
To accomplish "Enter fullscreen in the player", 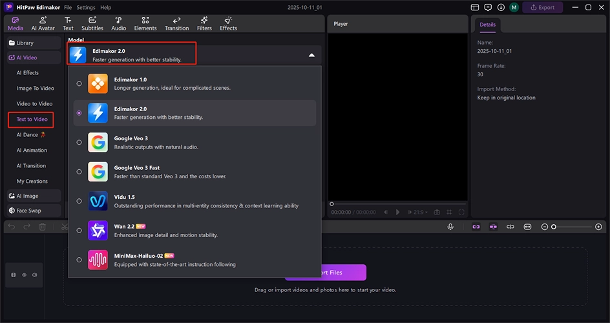I will (x=462, y=213).
